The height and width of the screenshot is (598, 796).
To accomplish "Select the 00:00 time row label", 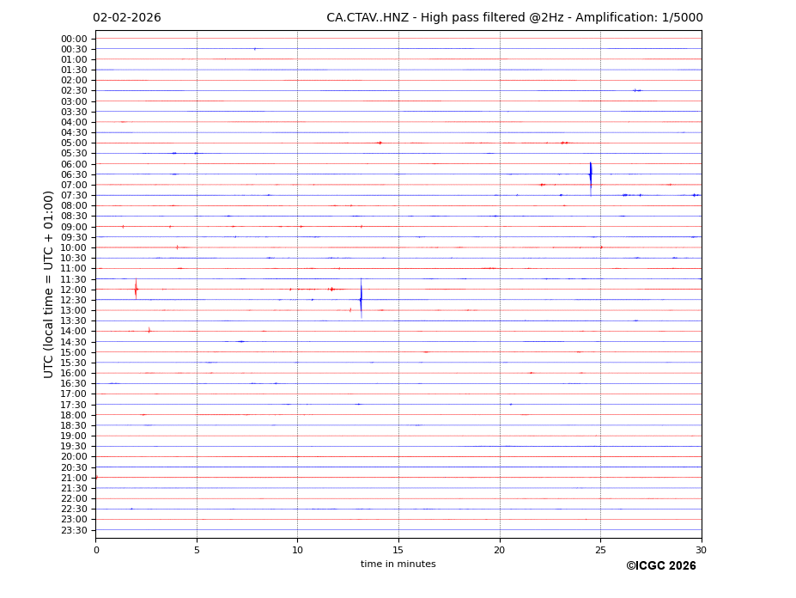I will (74, 39).
